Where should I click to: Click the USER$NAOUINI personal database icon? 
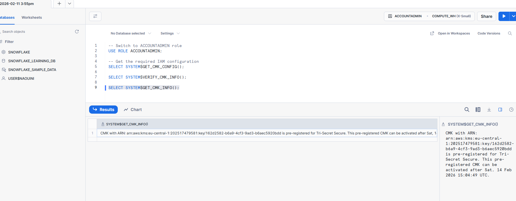pos(4,78)
